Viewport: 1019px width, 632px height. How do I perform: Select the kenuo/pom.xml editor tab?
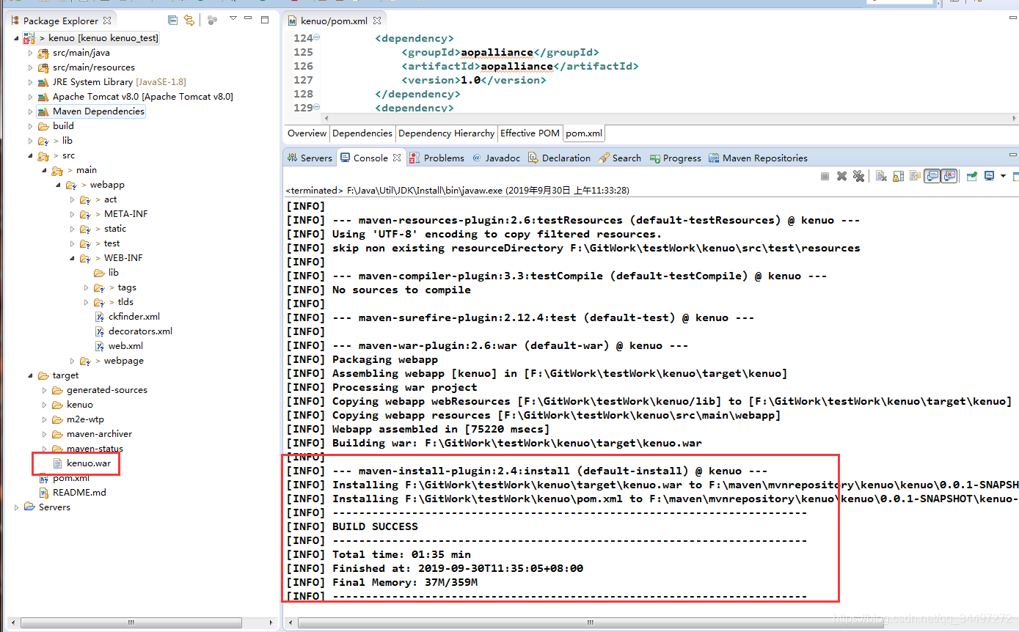pos(335,21)
